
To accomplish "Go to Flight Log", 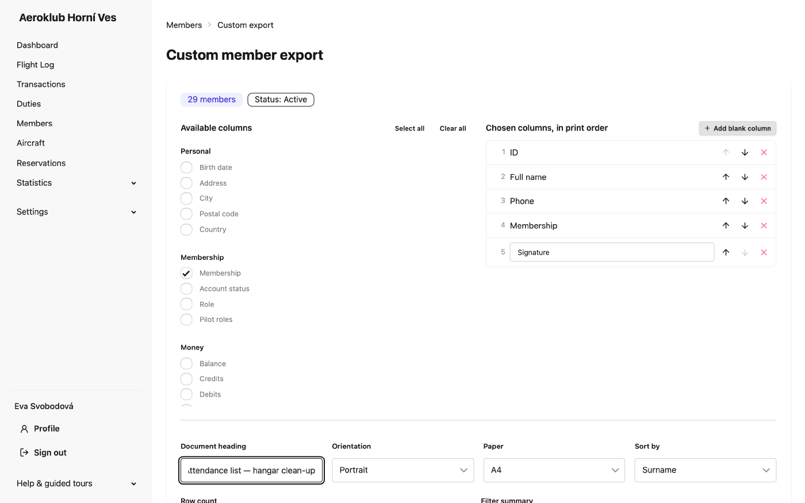I will point(36,65).
